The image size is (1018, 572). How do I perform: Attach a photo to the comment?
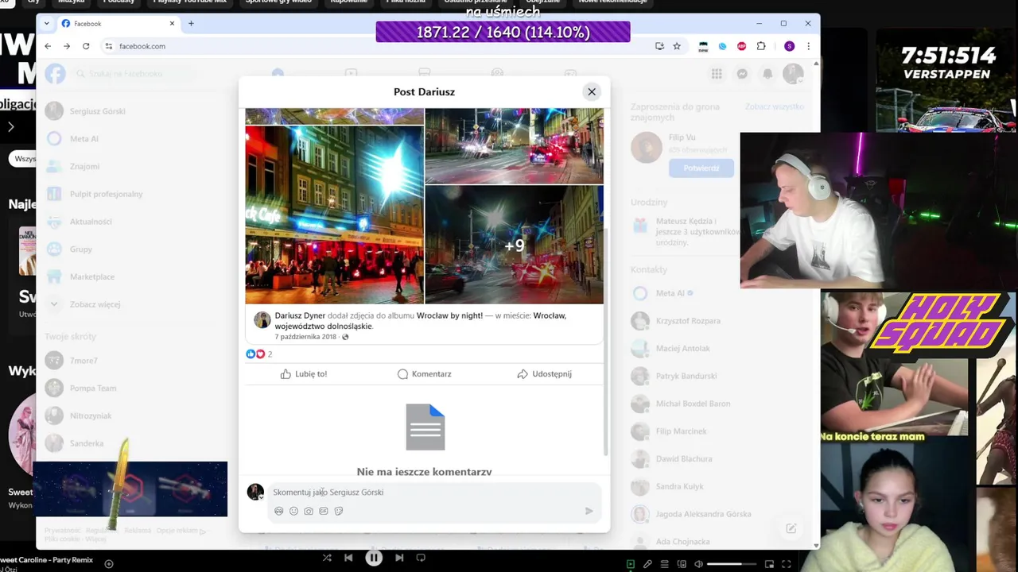[309, 511]
